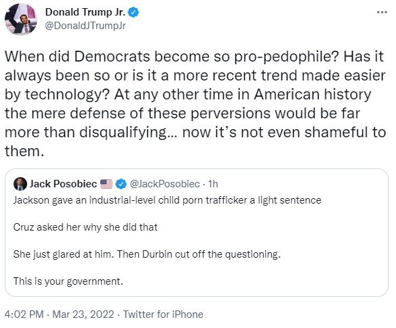Open the three-dot more options menu
This screenshot has width=396, height=328.
(382, 12)
